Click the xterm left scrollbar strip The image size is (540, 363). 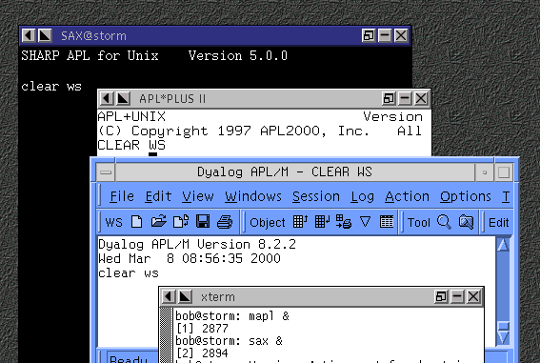tap(167, 334)
